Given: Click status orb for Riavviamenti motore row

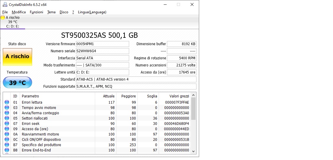Looking at the screenshot, I should click(x=7, y=134).
